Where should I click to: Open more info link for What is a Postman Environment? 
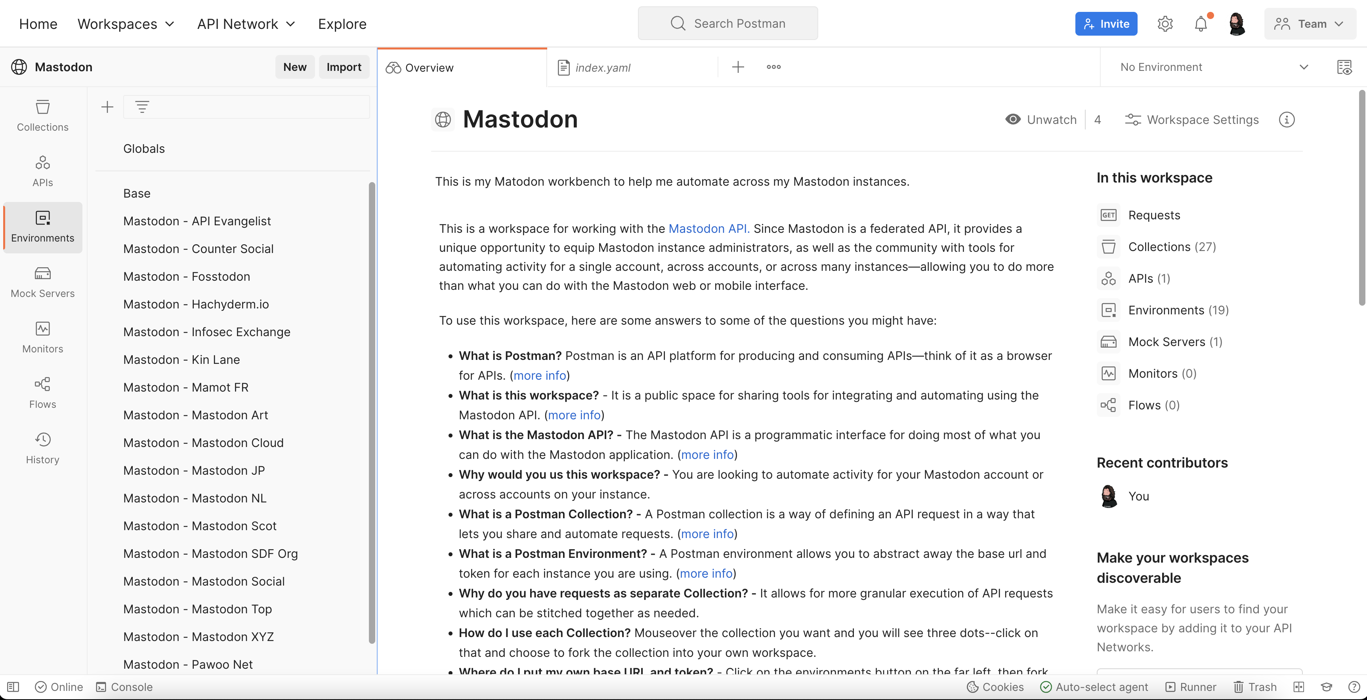point(706,573)
